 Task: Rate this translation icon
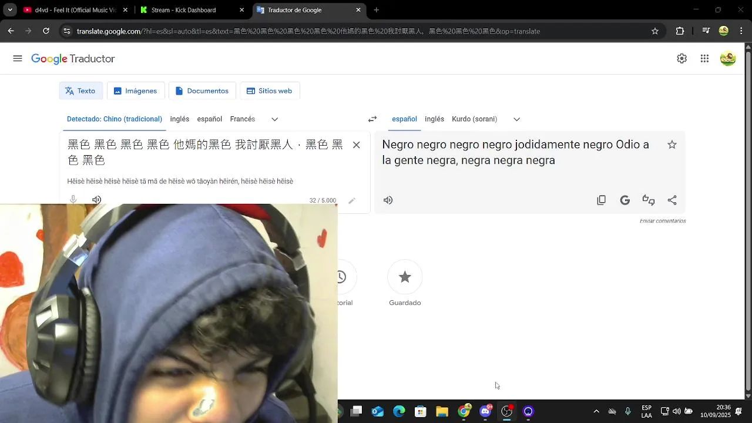pyautogui.click(x=649, y=200)
